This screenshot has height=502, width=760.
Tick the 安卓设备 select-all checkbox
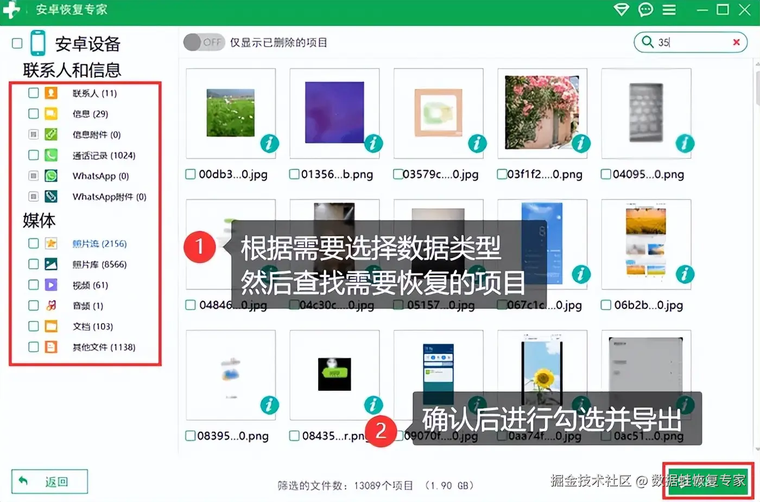(x=17, y=43)
